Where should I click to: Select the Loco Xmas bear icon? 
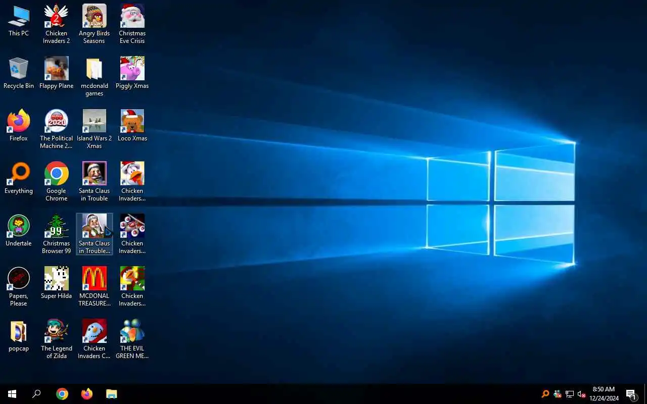(x=132, y=126)
